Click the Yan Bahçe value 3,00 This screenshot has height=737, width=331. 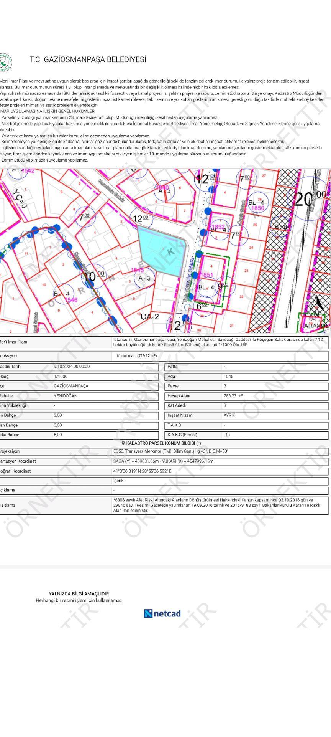[58, 425]
